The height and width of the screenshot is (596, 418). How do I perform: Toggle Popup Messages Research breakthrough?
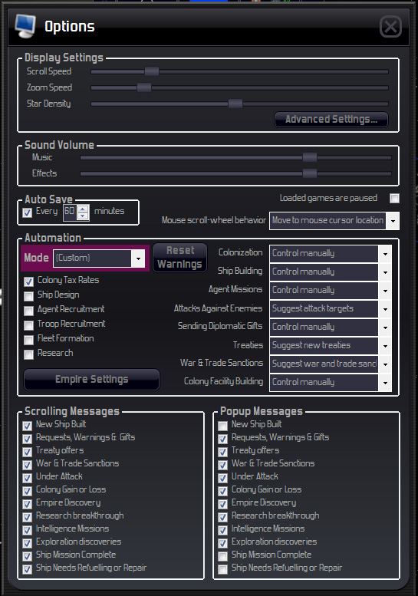(222, 517)
